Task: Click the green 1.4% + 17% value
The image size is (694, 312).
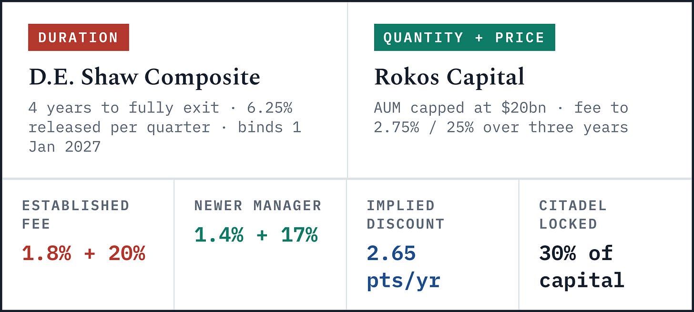Action: point(256,235)
